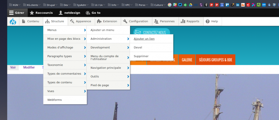Open the Google bookmark icon

coord(169,5)
